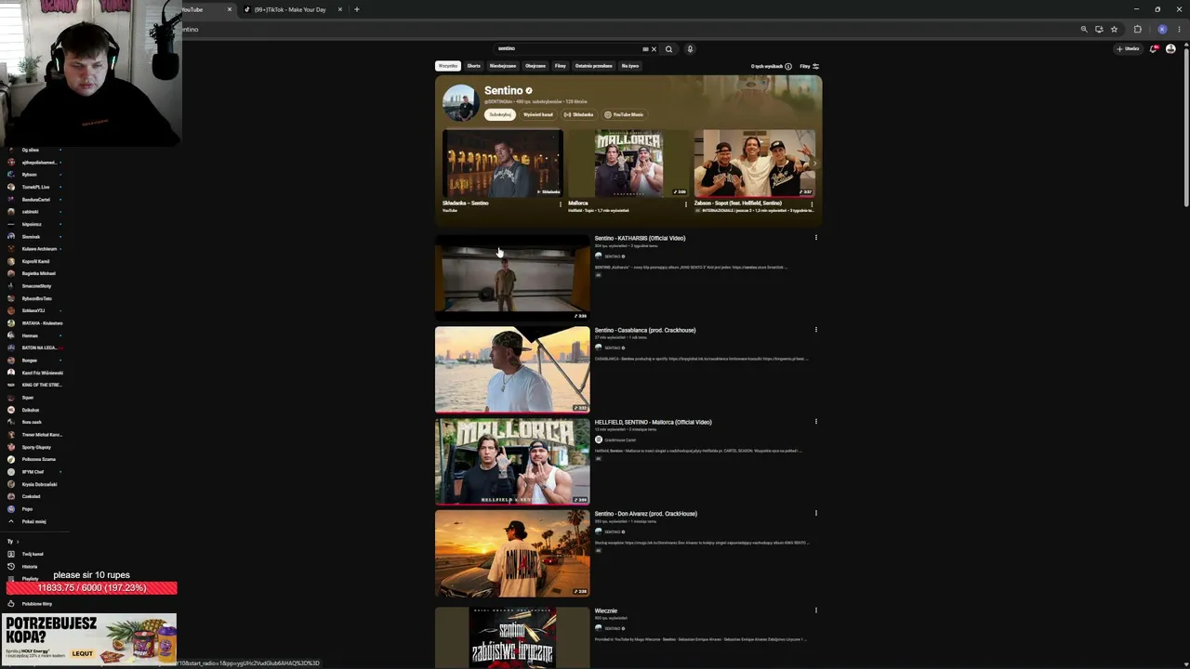Open the Chrome zoom magnifier icon

(1084, 29)
